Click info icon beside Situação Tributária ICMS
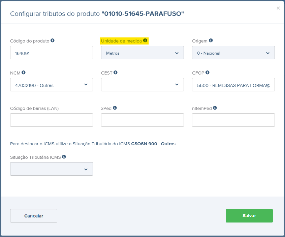285x237 pixels. (x=64, y=157)
